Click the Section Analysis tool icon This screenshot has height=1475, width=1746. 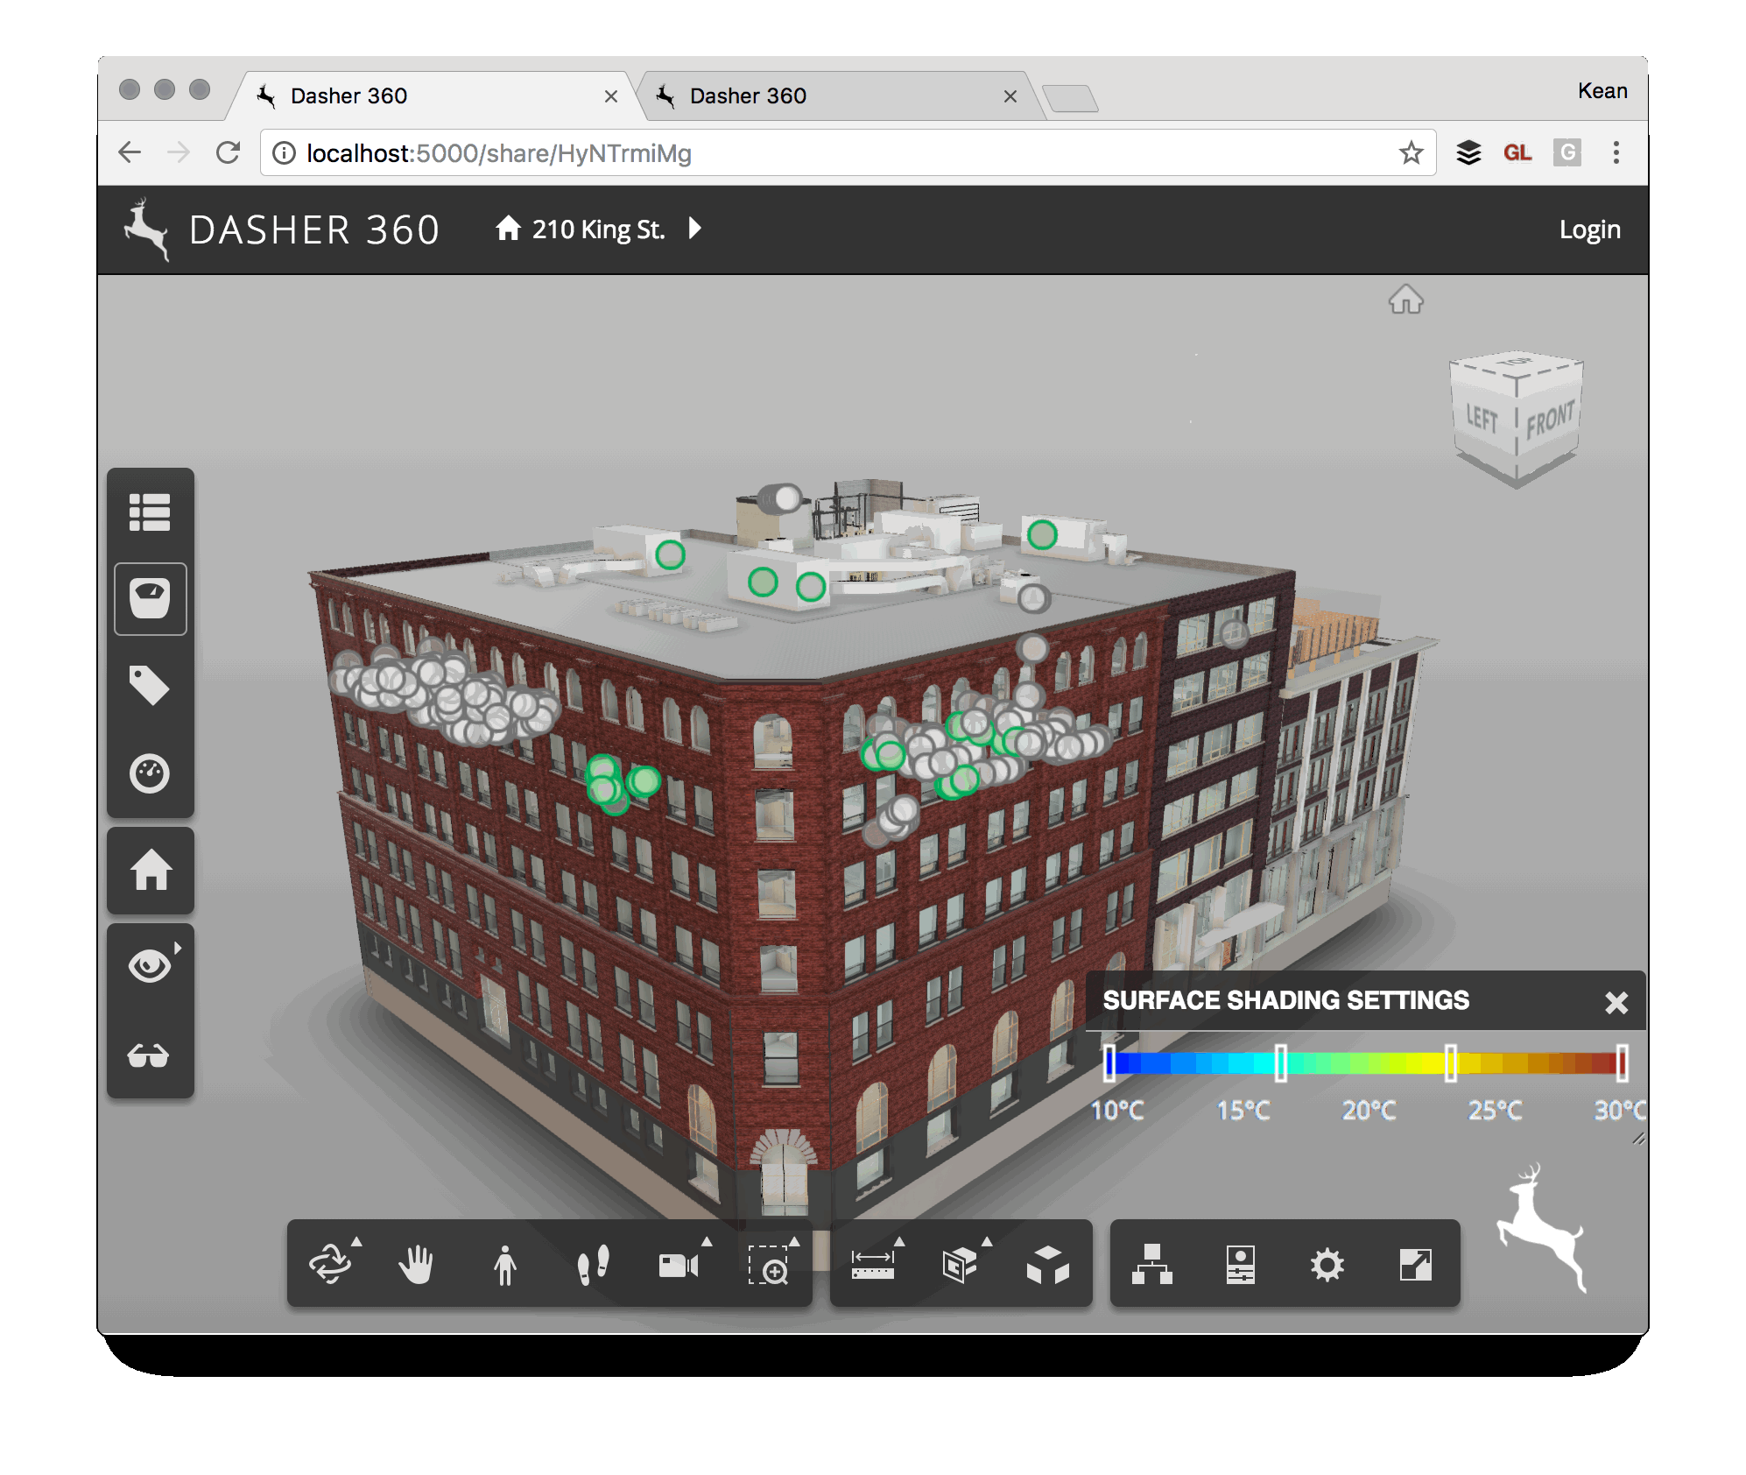pos(960,1264)
